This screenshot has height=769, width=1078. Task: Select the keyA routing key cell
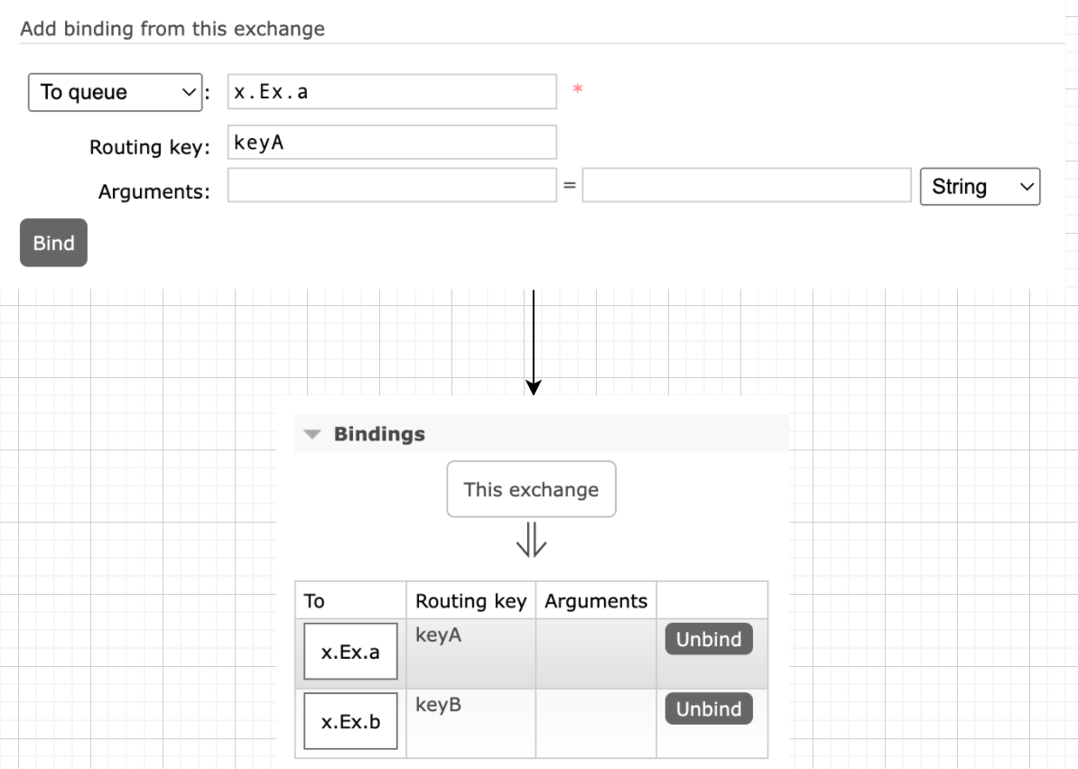(471, 653)
